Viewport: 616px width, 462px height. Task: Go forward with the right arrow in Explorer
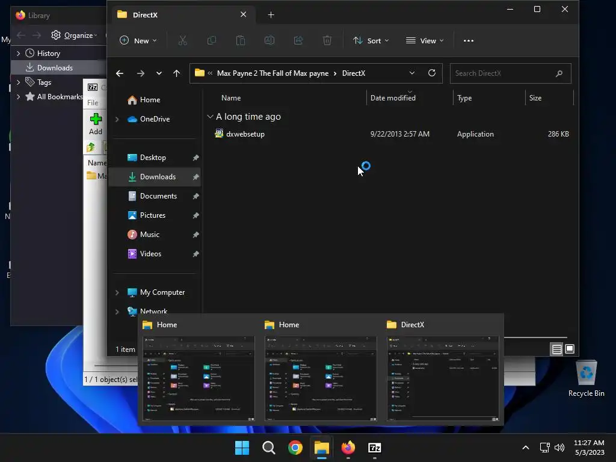pyautogui.click(x=141, y=73)
